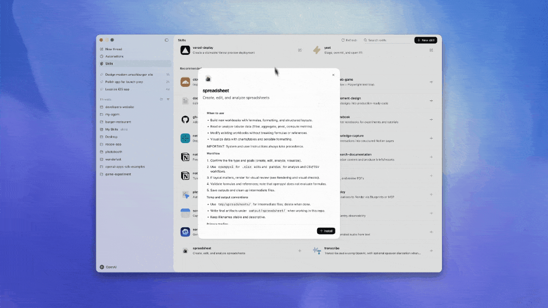Open the My Skills folder

pos(135,129)
